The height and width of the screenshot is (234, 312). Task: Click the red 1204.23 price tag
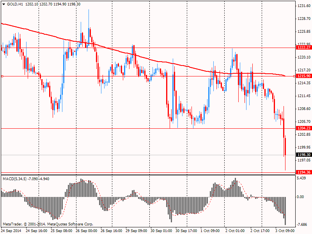tap(303, 128)
